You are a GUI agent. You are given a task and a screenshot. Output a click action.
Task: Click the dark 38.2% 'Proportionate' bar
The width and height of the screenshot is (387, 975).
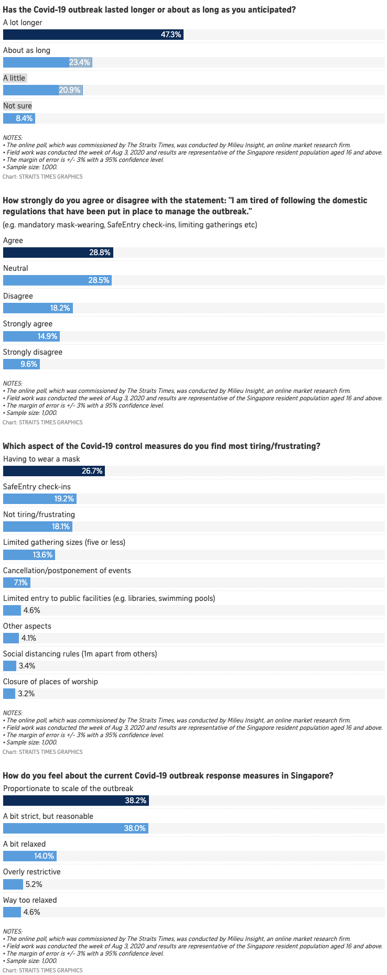pyautogui.click(x=76, y=801)
